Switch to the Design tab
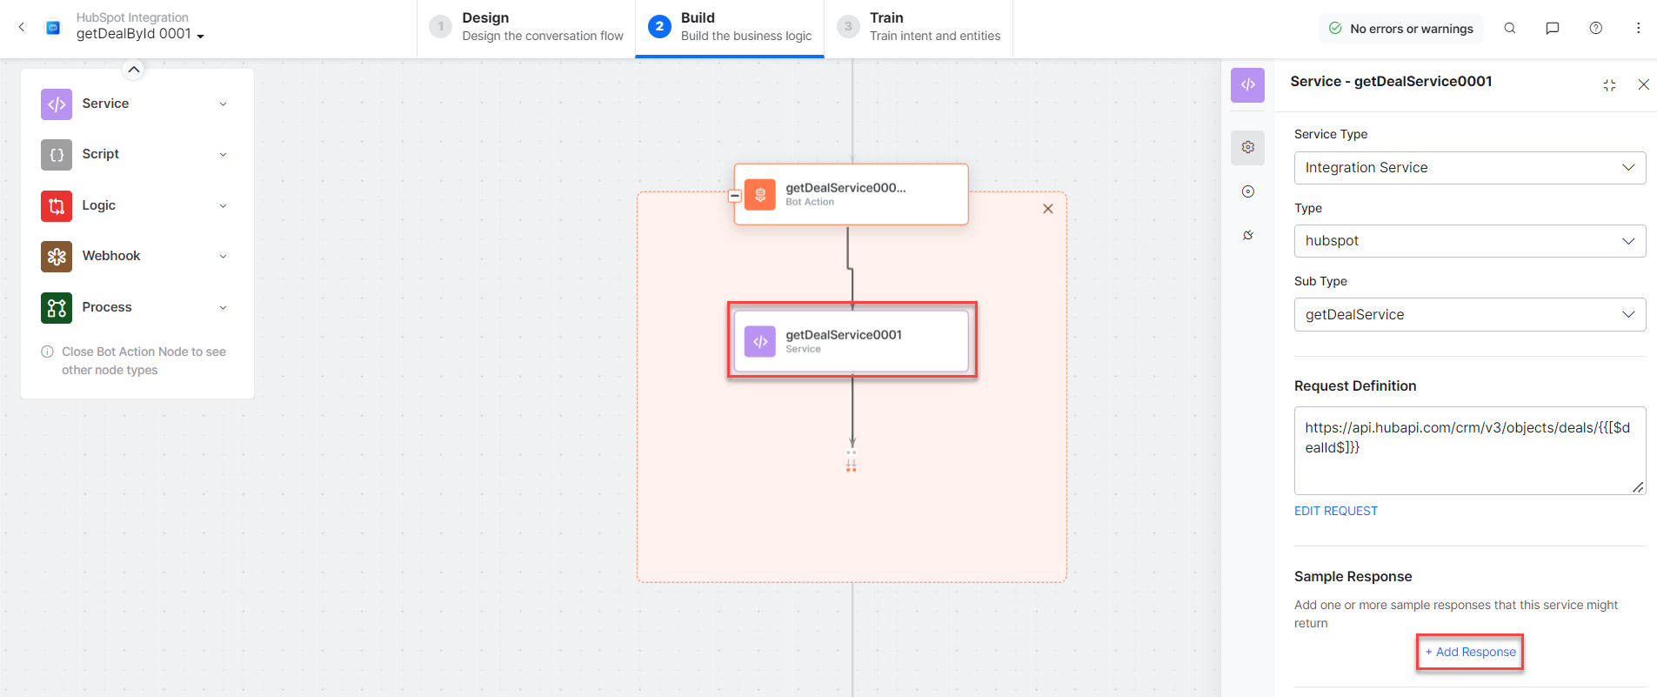Viewport: 1657px width, 697px height. point(526,28)
